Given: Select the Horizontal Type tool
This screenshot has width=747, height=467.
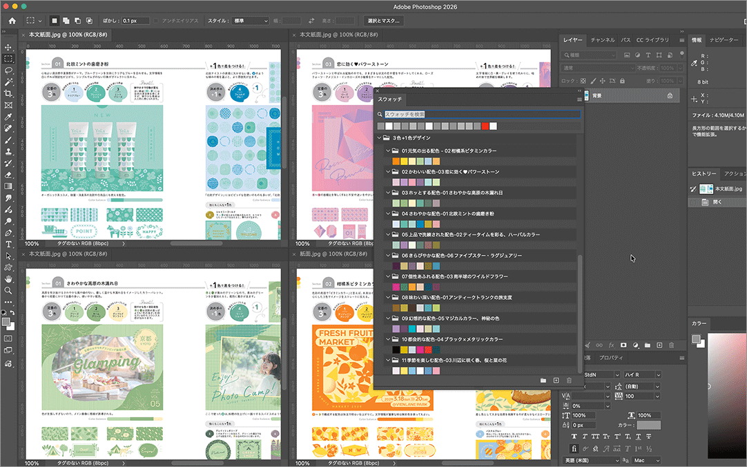Looking at the screenshot, I should click(8, 245).
